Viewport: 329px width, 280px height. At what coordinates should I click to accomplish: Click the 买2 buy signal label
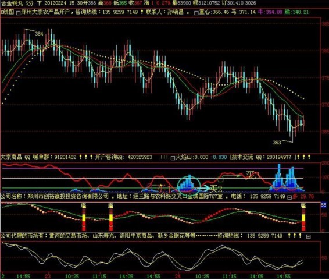coord(216,189)
